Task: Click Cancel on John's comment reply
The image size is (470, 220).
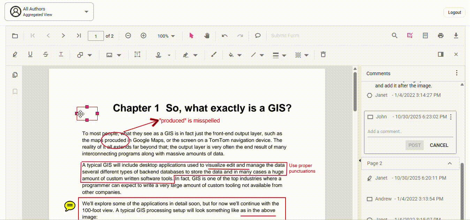Action: tap(439, 145)
